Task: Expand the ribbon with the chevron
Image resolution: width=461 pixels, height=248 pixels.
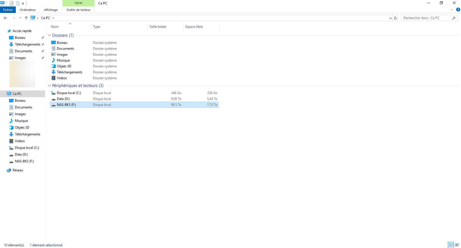Action: (452, 10)
